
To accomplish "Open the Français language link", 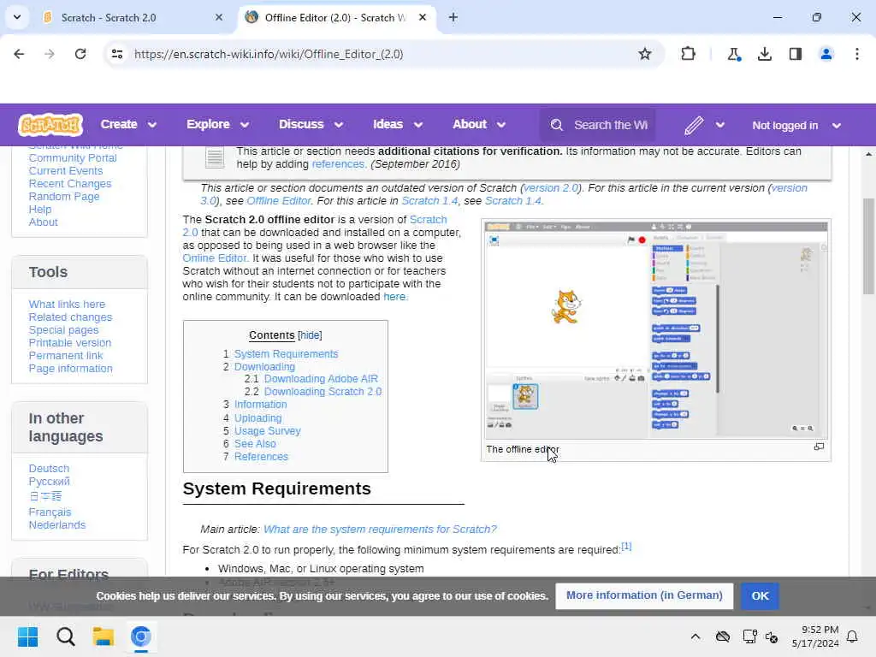I will (50, 512).
